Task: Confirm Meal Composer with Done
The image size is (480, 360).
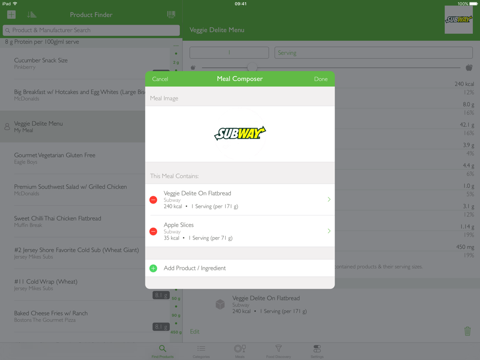Action: coord(321,79)
